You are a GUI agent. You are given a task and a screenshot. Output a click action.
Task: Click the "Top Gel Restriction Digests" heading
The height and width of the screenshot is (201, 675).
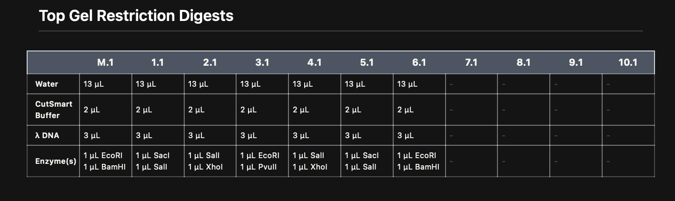pyautogui.click(x=136, y=16)
